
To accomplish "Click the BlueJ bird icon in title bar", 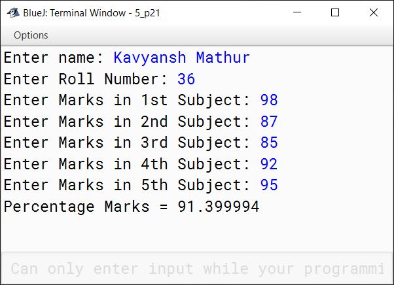I will click(x=13, y=12).
